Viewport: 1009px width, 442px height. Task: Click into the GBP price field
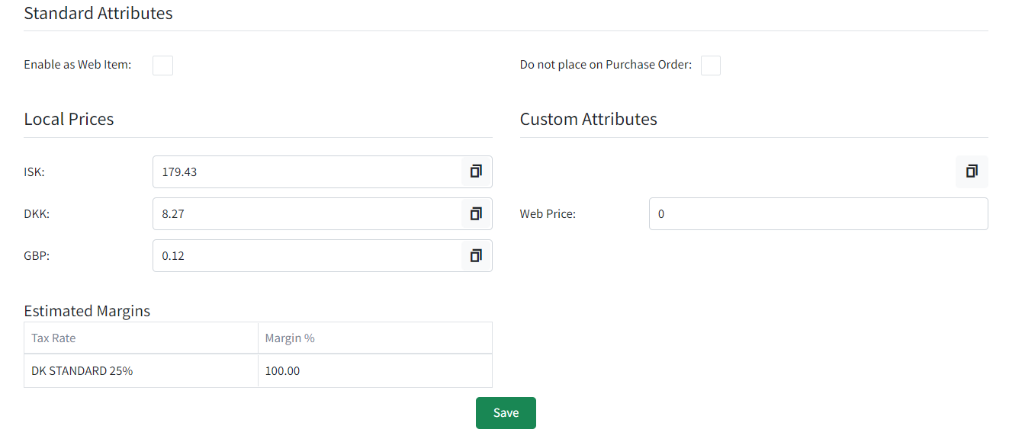point(307,255)
